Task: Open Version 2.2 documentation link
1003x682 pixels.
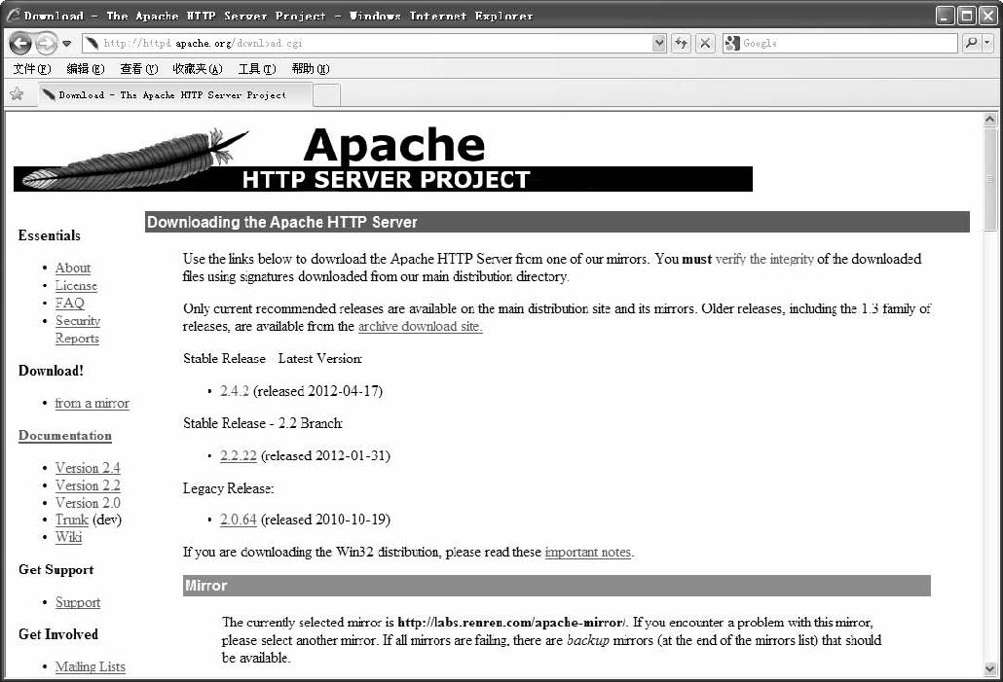Action: (88, 485)
